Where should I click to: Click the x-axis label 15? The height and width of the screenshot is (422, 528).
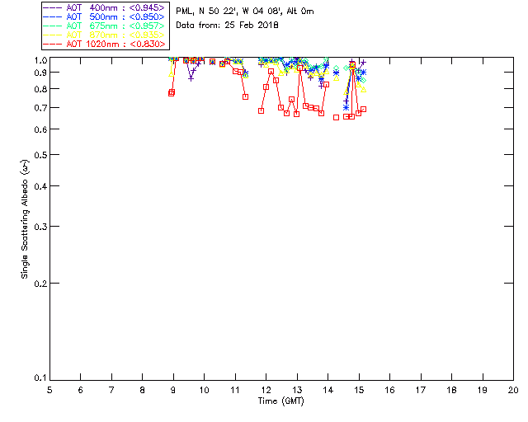coord(359,391)
